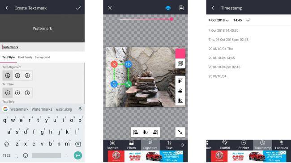Tap the collapse arrows icon
The image size is (291, 163).
pyautogui.click(x=180, y=132)
